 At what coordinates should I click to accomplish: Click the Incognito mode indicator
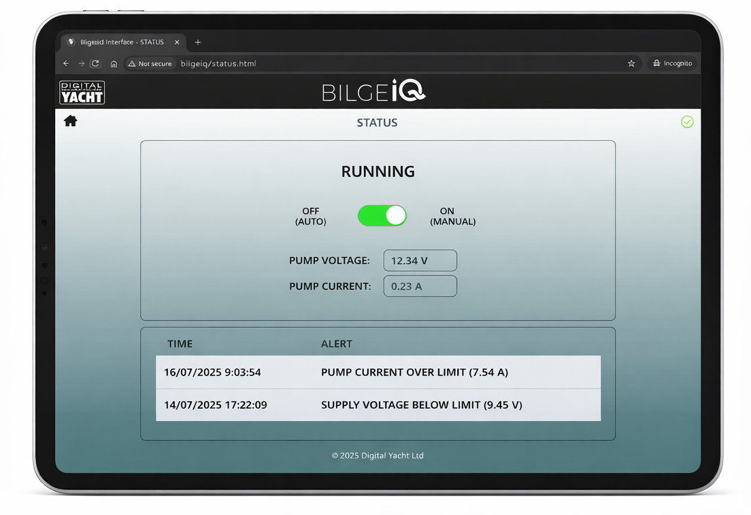click(x=673, y=63)
